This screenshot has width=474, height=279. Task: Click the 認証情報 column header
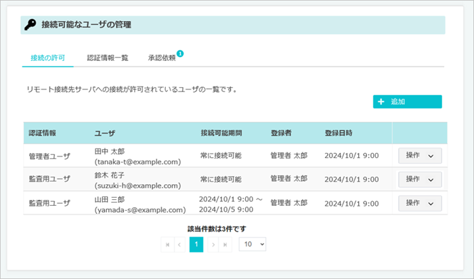pos(43,133)
